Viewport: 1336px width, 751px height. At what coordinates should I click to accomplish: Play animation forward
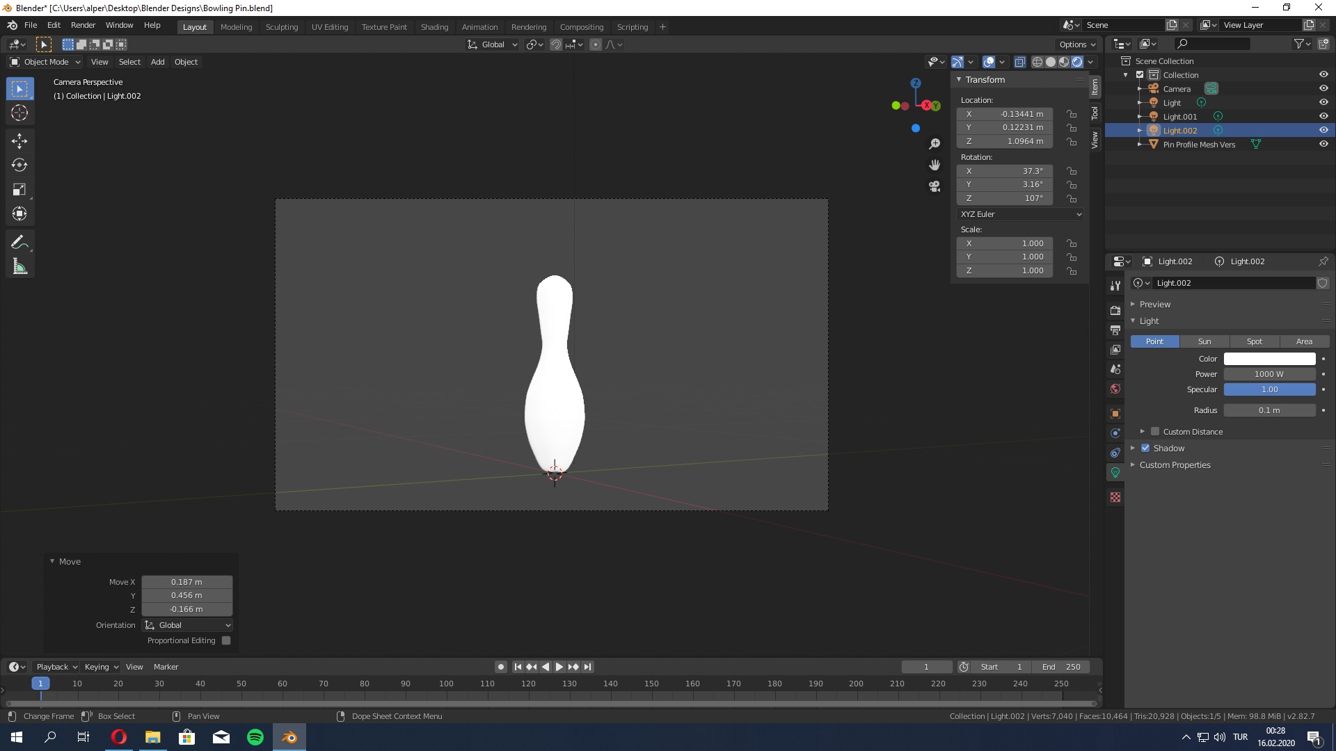pyautogui.click(x=559, y=667)
